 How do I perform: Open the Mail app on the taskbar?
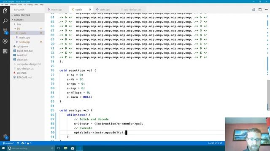pyautogui.click(x=73, y=148)
